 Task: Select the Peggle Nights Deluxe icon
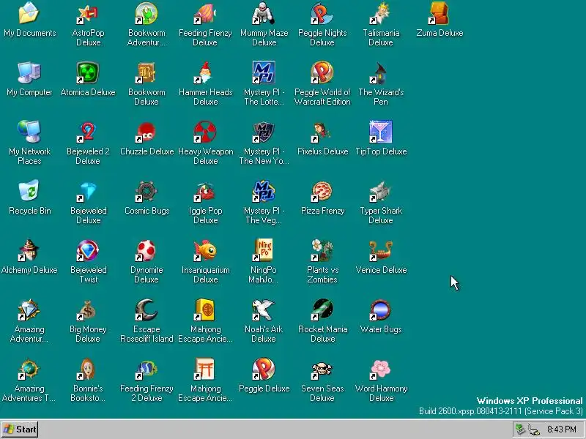pyautogui.click(x=322, y=13)
